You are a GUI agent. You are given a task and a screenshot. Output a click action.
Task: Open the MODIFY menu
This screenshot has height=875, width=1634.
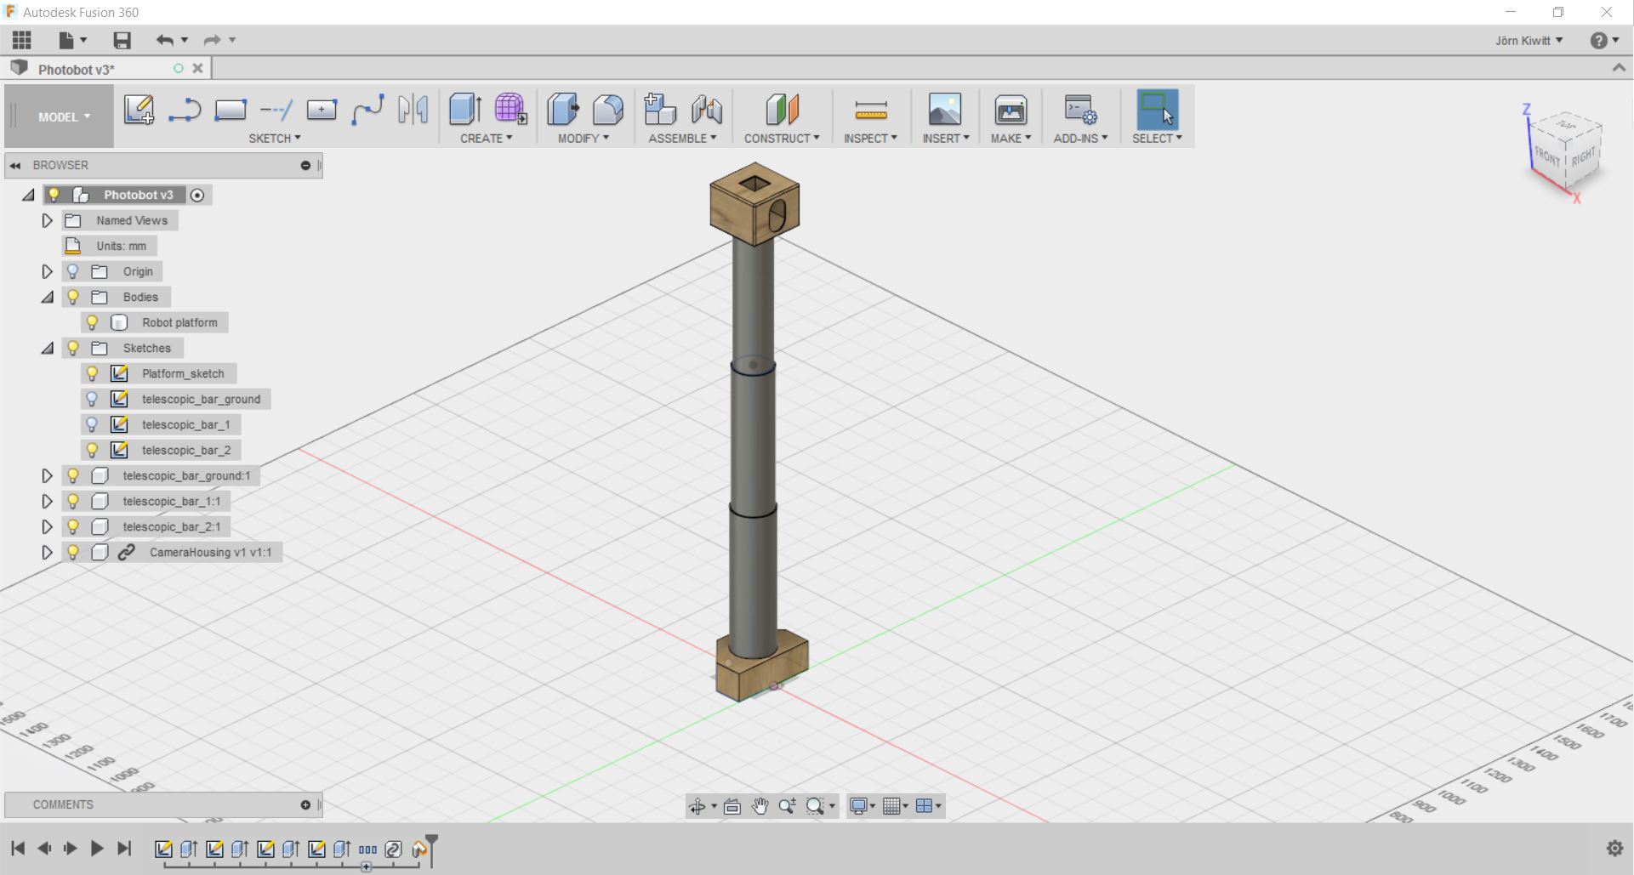point(584,138)
